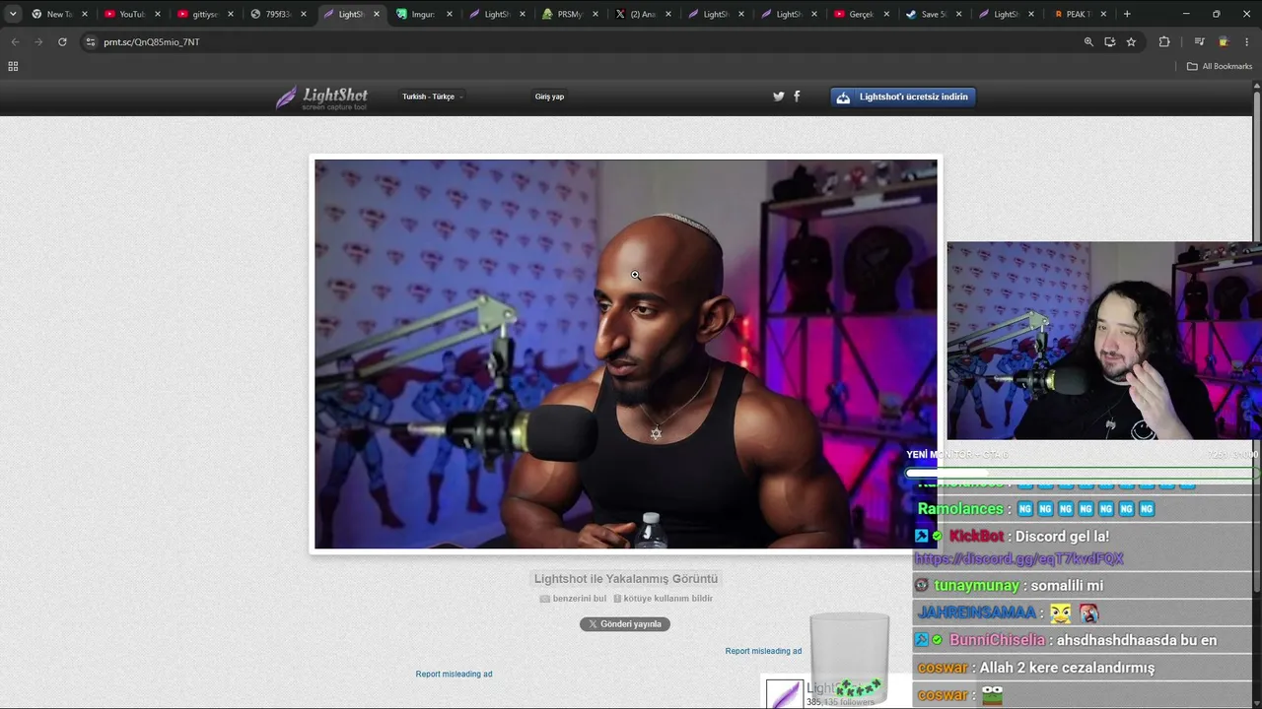Click the left 'Report misleading ad' link
Screen dimensions: 1262x709
pyautogui.click(x=454, y=675)
